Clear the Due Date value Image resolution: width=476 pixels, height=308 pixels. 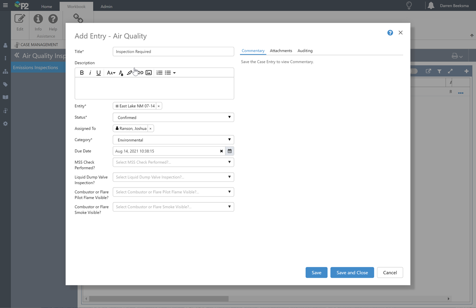click(x=221, y=151)
